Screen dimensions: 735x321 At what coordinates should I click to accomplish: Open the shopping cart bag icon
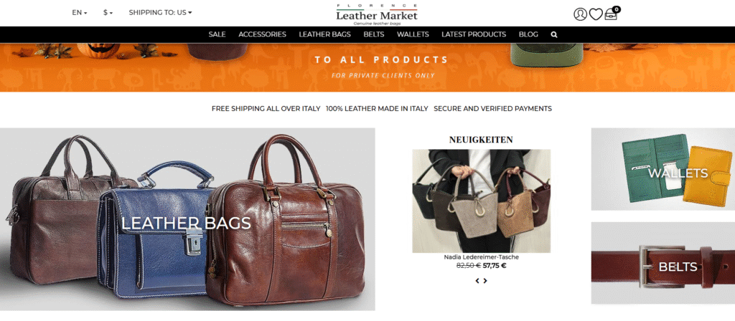tap(612, 14)
